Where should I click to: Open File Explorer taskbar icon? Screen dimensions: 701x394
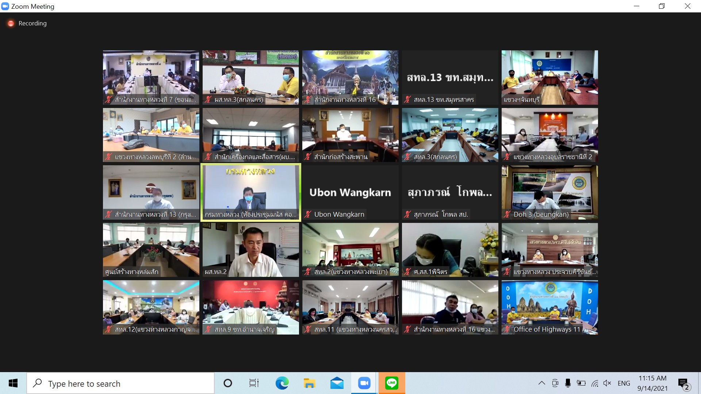tap(309, 383)
